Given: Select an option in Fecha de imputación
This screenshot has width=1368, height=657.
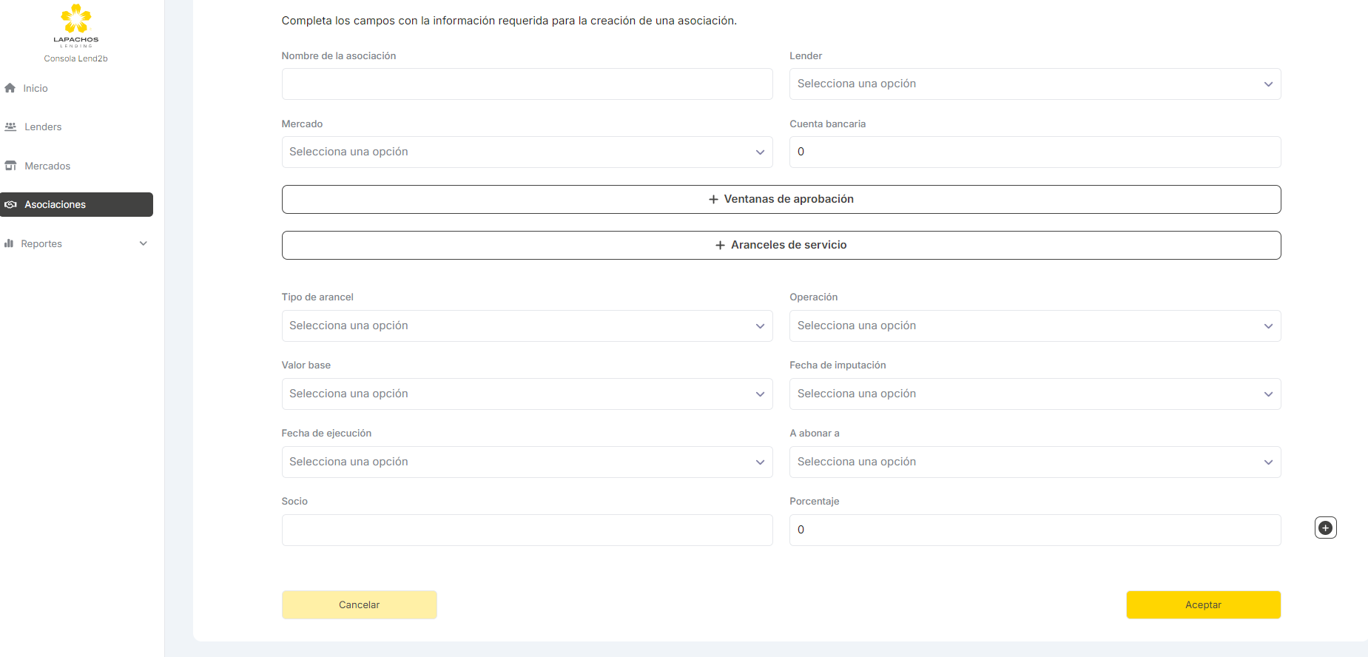Looking at the screenshot, I should click(1034, 394).
